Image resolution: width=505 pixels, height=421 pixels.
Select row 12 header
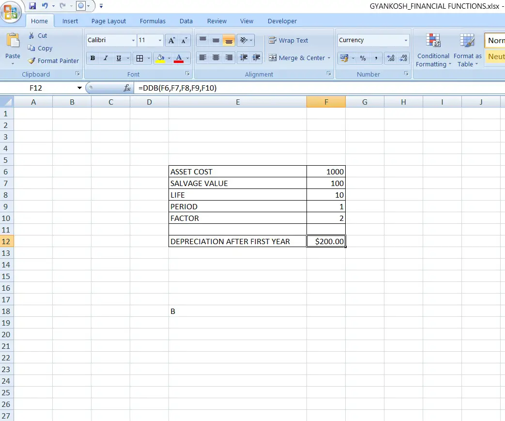click(x=7, y=241)
